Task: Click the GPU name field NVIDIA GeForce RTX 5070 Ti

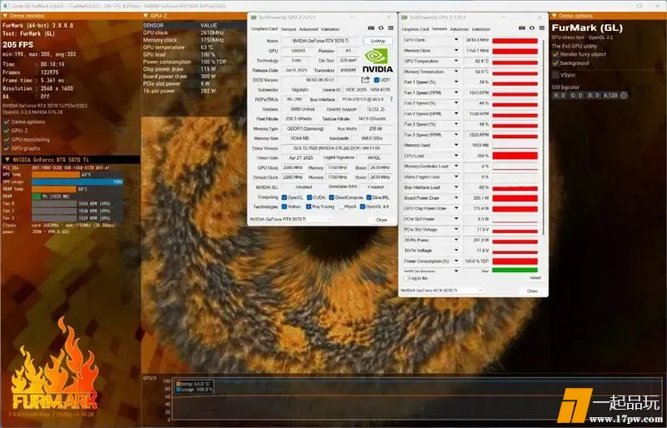Action: pos(320,41)
